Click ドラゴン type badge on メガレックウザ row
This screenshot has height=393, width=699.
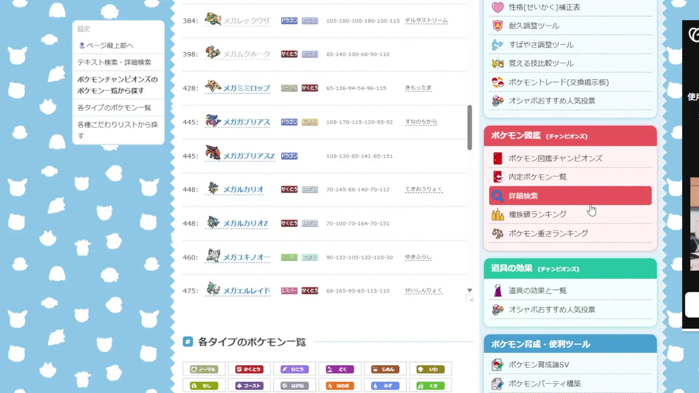289,21
